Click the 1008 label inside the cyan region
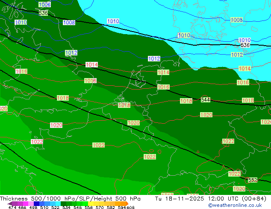 (237, 20)
